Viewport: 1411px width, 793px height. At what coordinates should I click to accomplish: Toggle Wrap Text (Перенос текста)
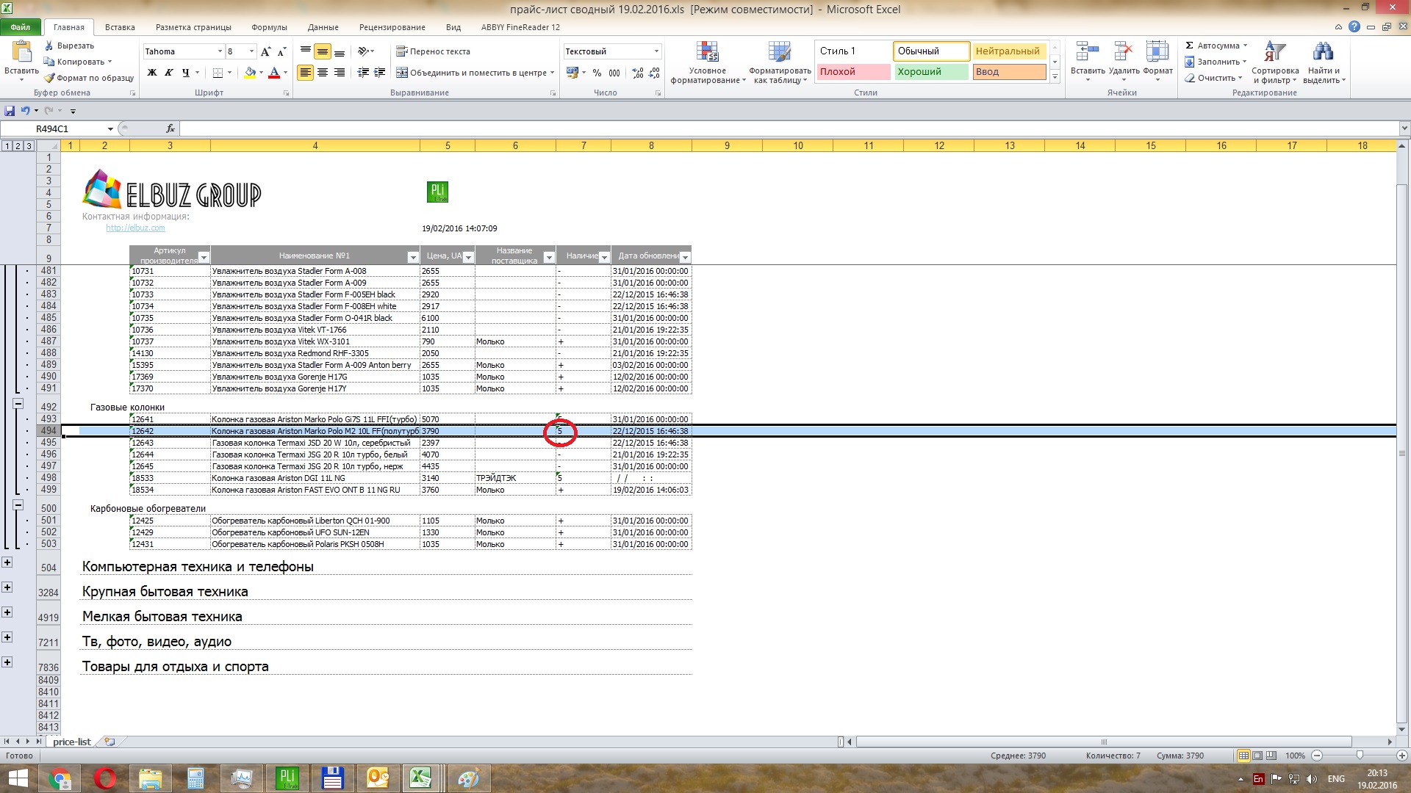pos(433,51)
